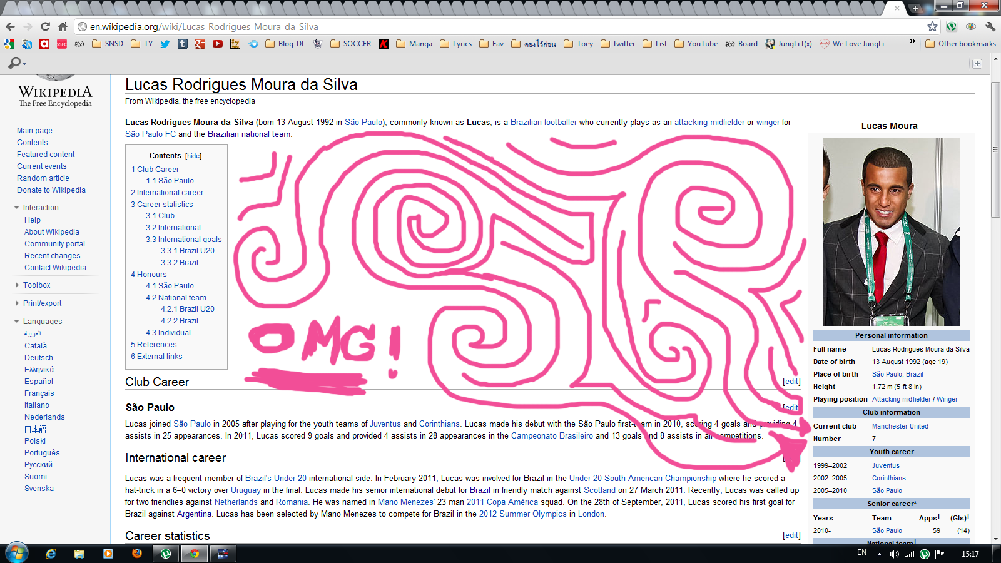This screenshot has height=563, width=1001.
Task: Open the SOCCER bookmarks folder
Action: [x=350, y=44]
